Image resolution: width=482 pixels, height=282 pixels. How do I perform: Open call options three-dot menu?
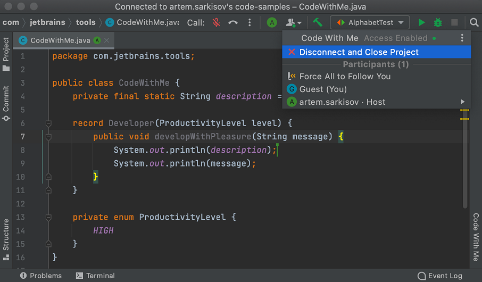click(x=250, y=22)
